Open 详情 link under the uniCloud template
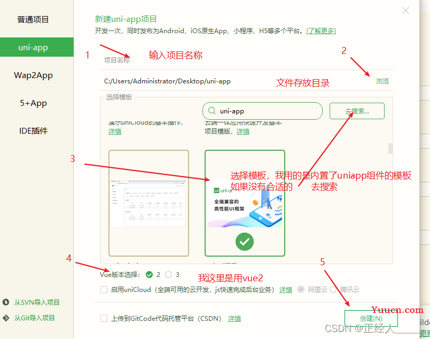 pyautogui.click(x=115, y=132)
